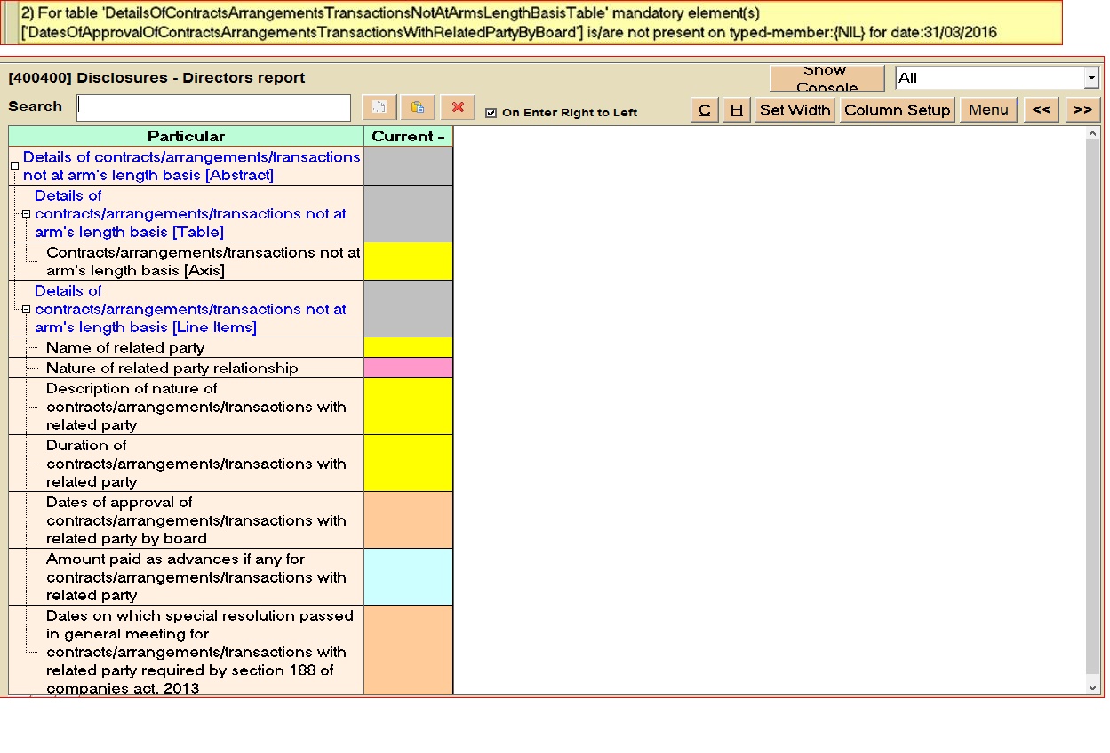Collapse the not at arm's length [Table] node
The width and height of the screenshot is (1110, 753).
26,214
